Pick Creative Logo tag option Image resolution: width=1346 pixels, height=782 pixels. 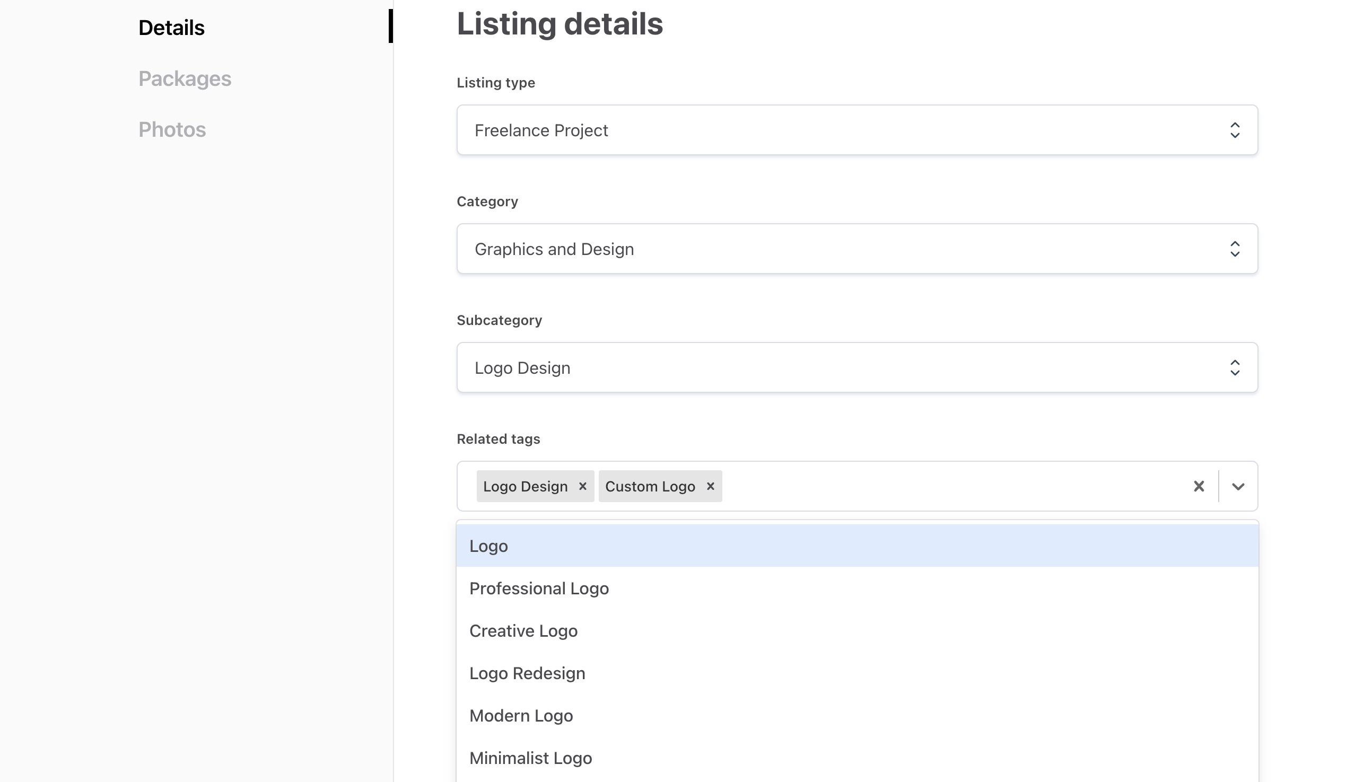[x=523, y=631]
